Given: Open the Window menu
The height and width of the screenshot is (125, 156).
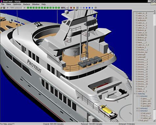Looking at the screenshot, I should point(36,4).
